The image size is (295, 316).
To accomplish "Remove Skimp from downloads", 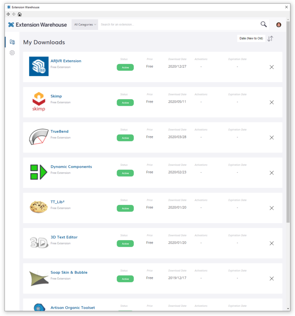I will (x=271, y=102).
